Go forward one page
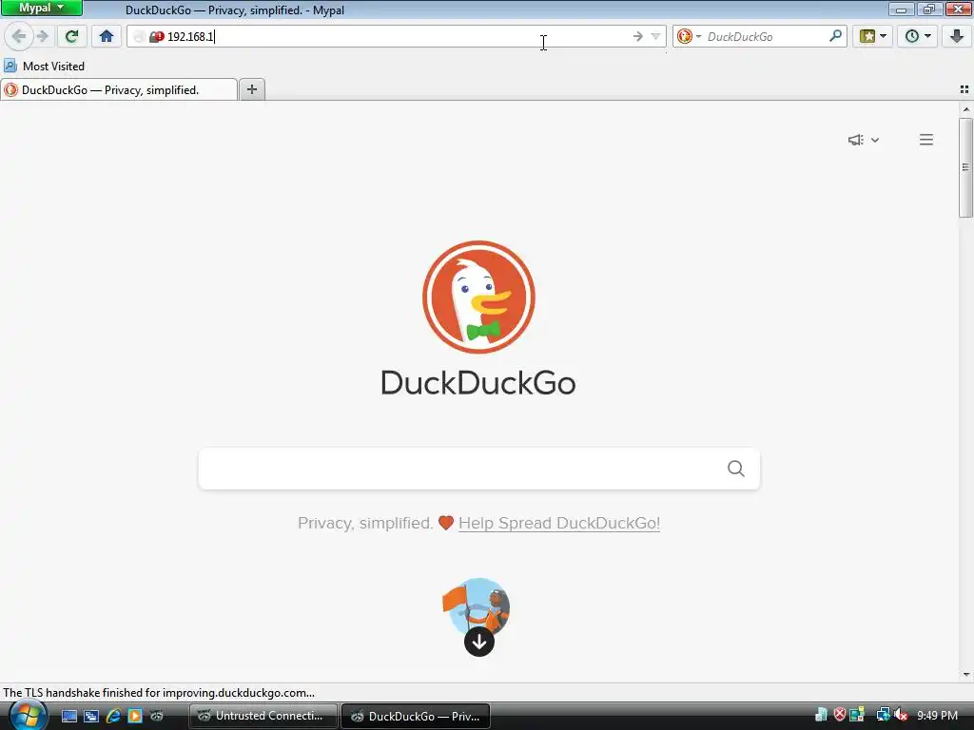 (42, 36)
